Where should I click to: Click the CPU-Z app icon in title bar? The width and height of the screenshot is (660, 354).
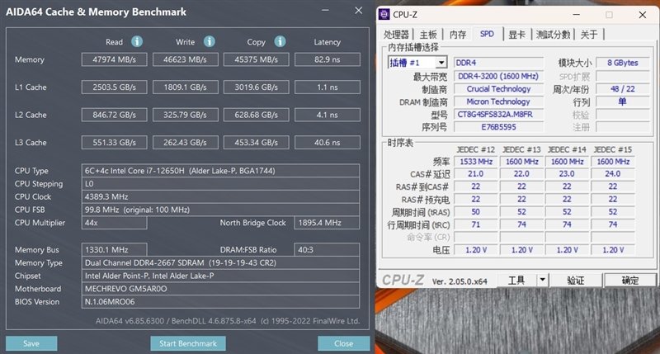384,14
